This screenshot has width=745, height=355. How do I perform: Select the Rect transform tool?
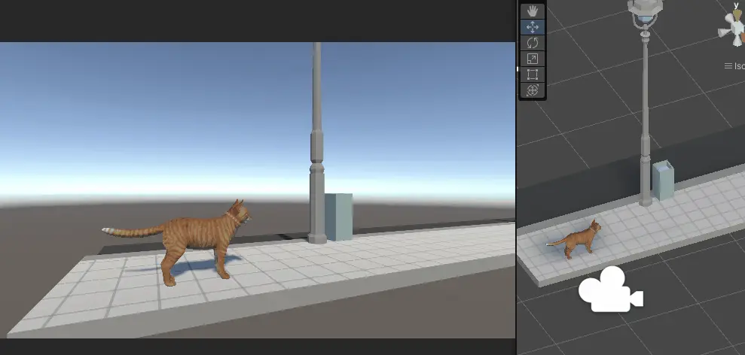[533, 74]
